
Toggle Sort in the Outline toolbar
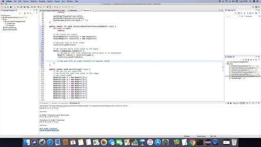pyautogui.click(x=246, y=60)
